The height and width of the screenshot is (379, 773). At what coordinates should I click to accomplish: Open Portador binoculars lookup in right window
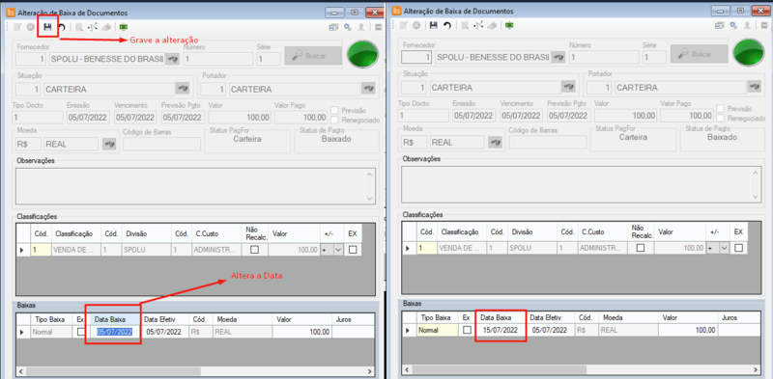tap(755, 87)
